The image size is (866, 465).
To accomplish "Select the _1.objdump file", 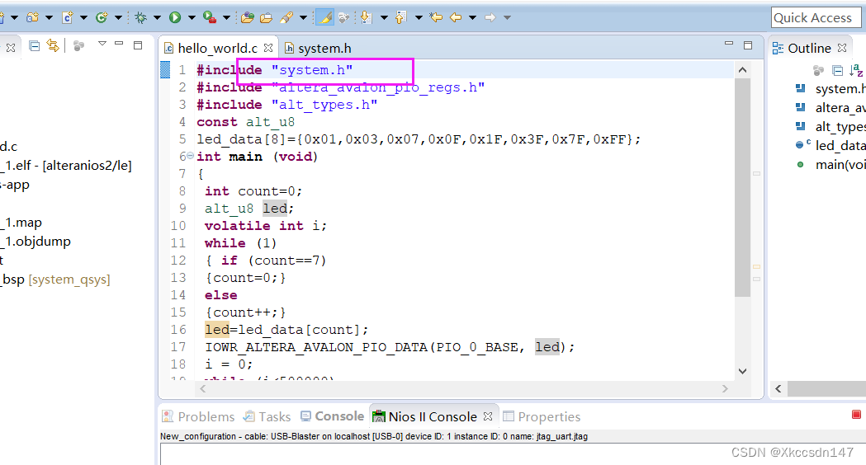I will point(35,241).
